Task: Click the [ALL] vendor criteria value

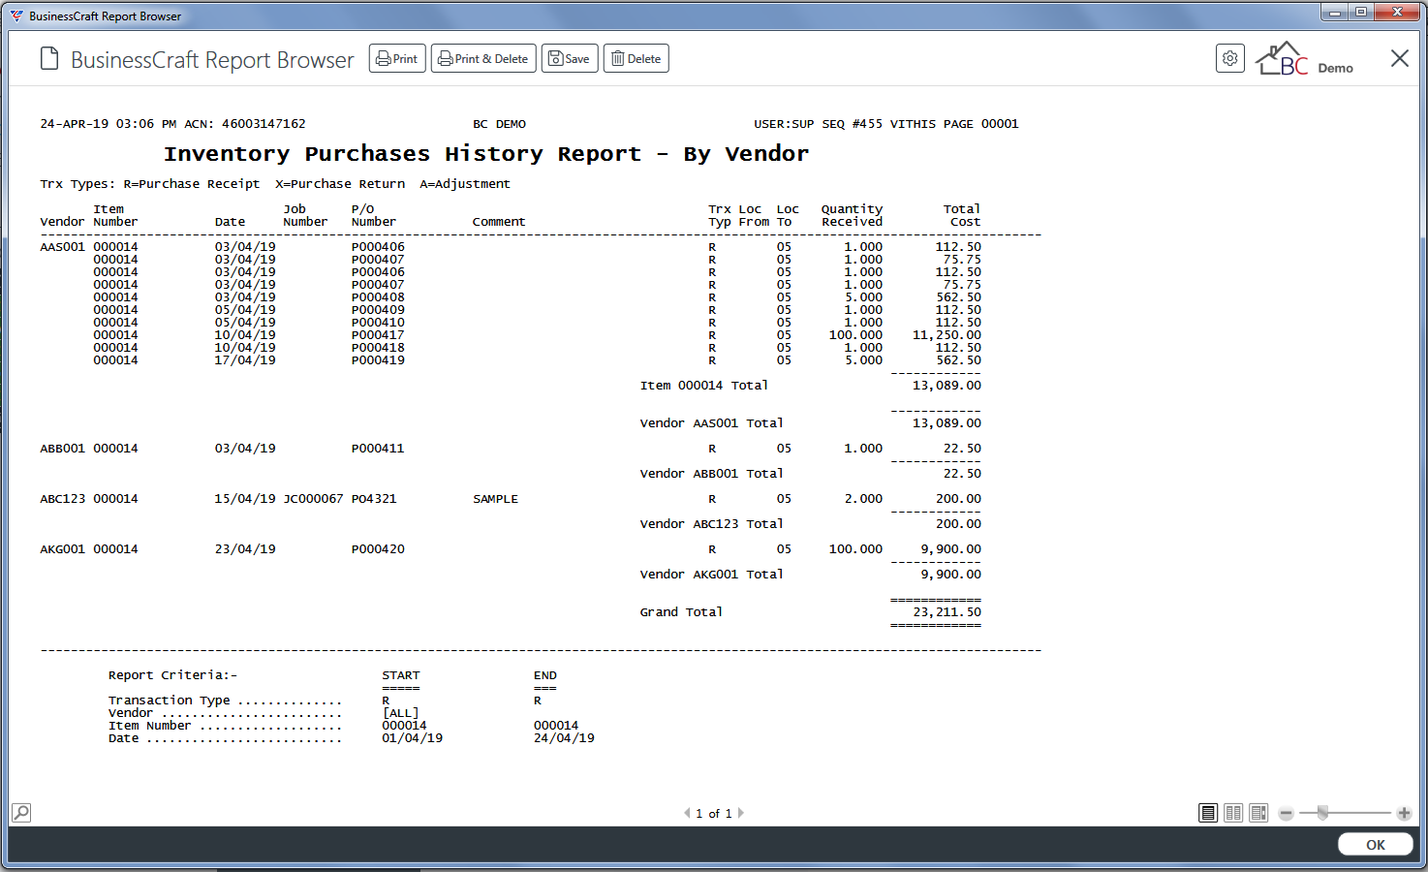Action: click(x=401, y=713)
